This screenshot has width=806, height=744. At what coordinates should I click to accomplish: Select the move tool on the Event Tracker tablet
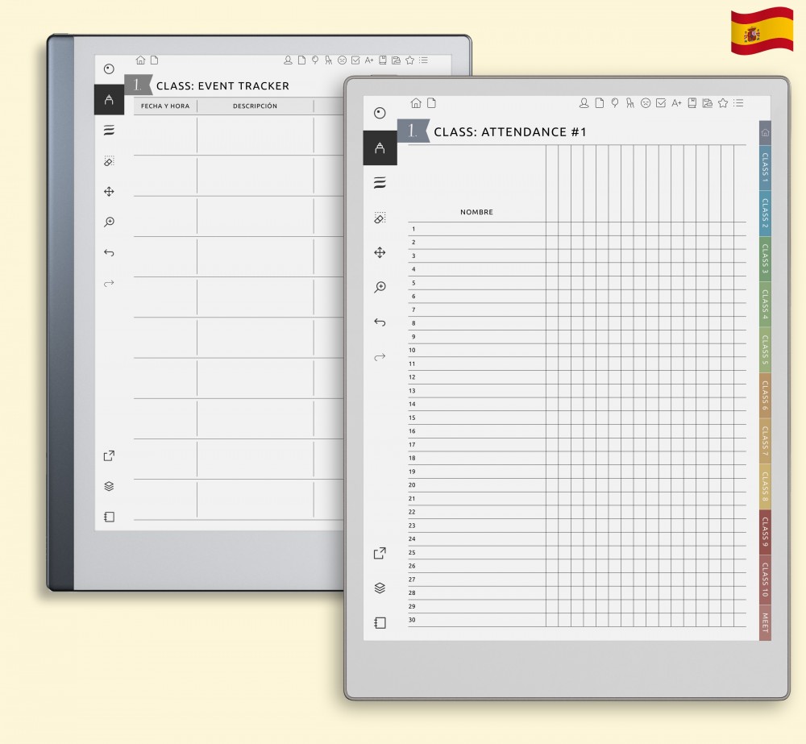[x=109, y=191]
